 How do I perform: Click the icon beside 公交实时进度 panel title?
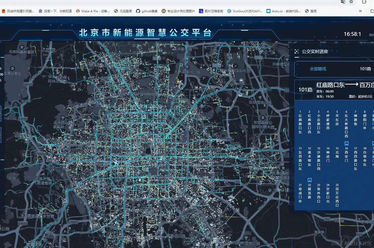coord(297,51)
